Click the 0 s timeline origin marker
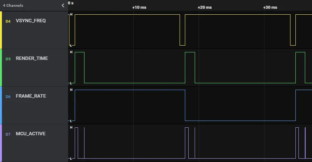 (x=71, y=3)
